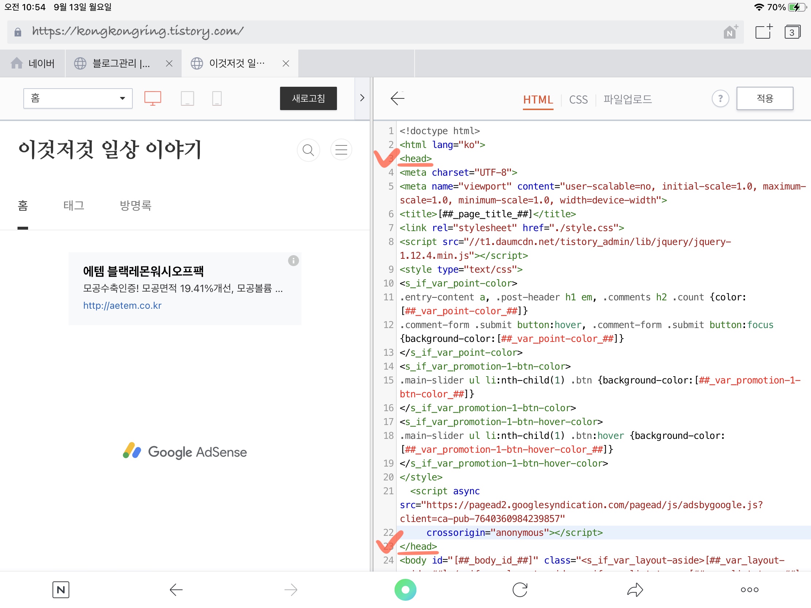Switch to the HTML editor tab
The height and width of the screenshot is (608, 811).
[538, 99]
